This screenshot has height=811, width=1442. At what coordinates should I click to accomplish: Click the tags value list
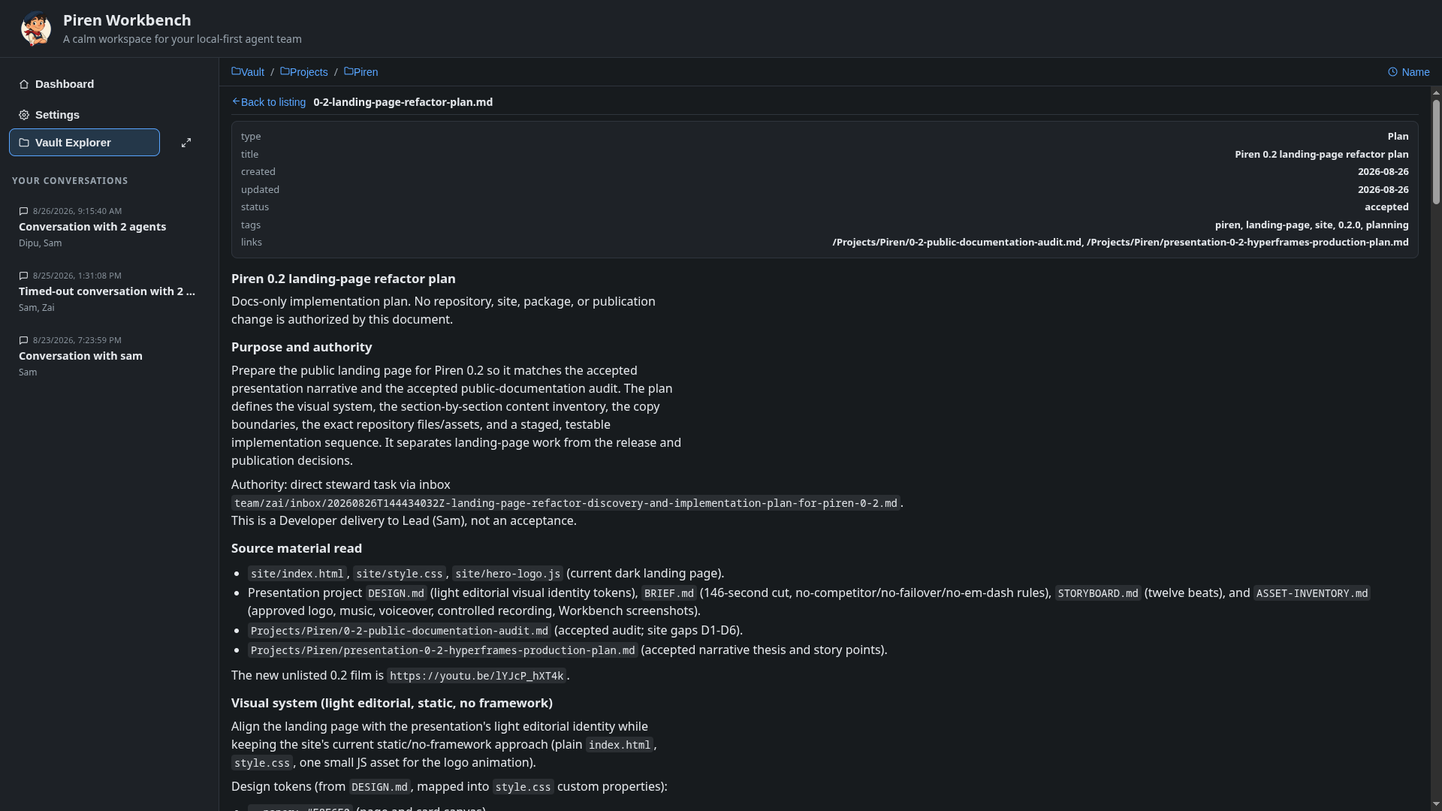coord(1311,225)
